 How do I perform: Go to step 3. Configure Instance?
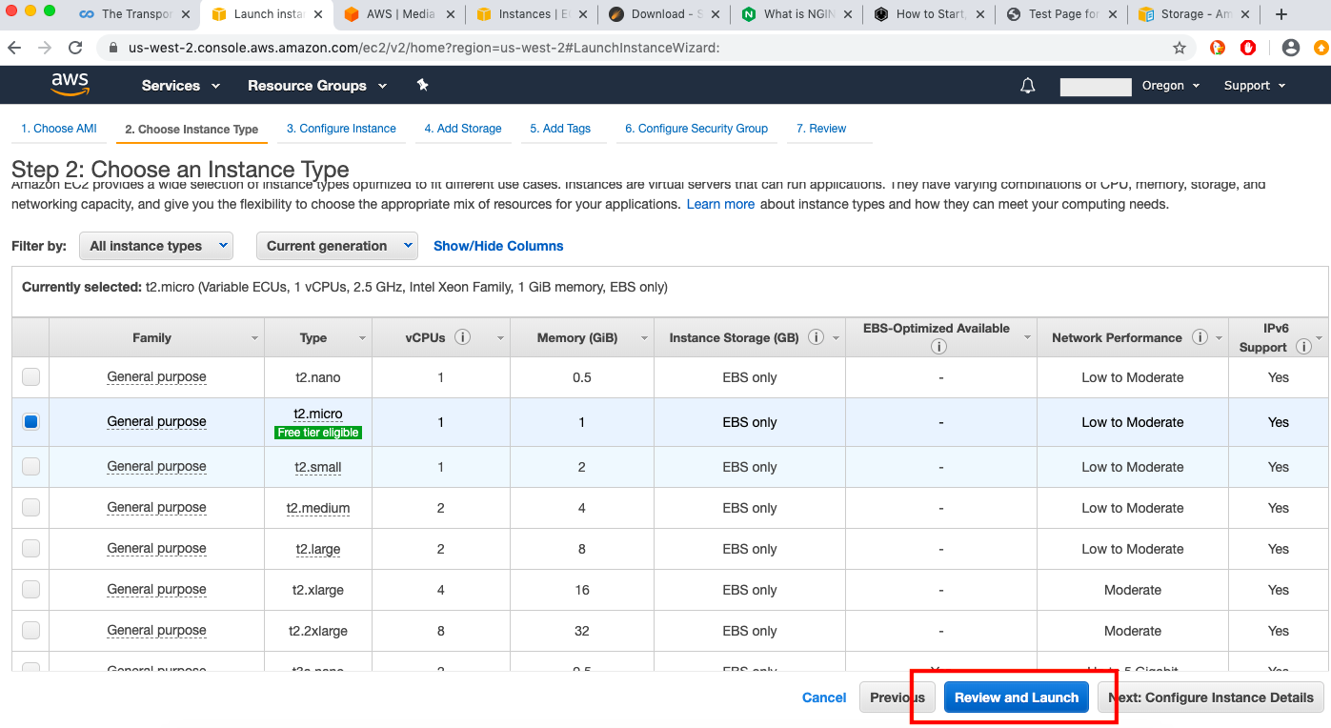pyautogui.click(x=341, y=129)
